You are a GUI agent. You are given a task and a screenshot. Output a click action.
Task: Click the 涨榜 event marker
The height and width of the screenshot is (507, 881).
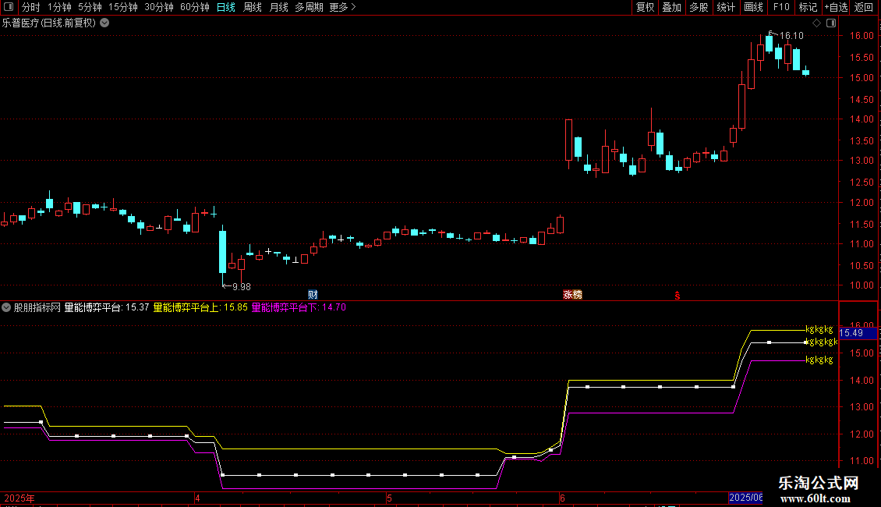[x=572, y=295]
